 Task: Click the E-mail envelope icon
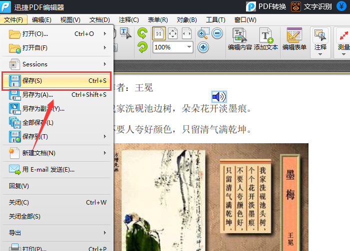[x=14, y=170]
